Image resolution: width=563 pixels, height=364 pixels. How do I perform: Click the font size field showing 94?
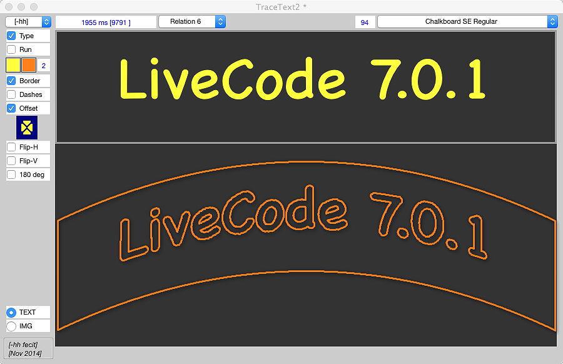tap(364, 22)
